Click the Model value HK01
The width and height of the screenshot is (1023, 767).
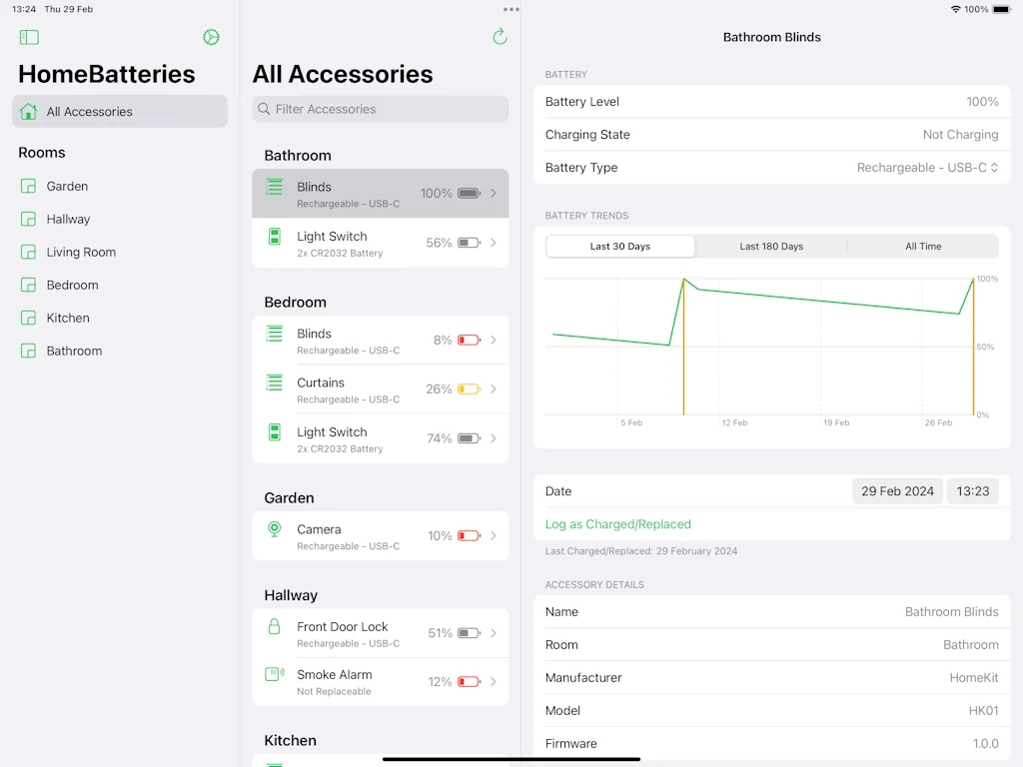click(983, 710)
